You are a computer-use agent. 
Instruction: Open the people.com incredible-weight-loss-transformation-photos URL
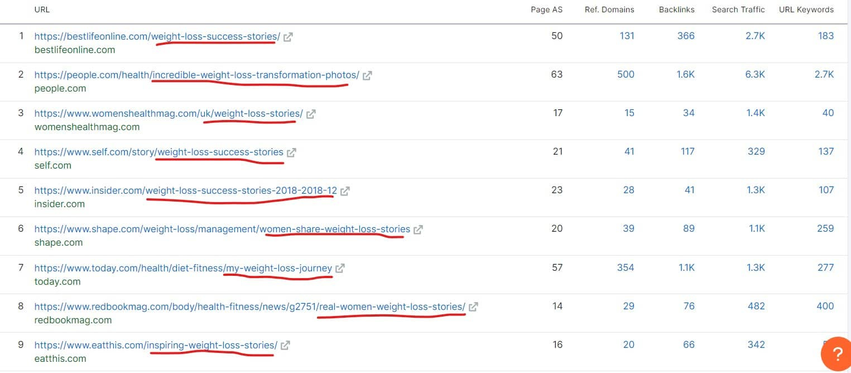tap(197, 75)
